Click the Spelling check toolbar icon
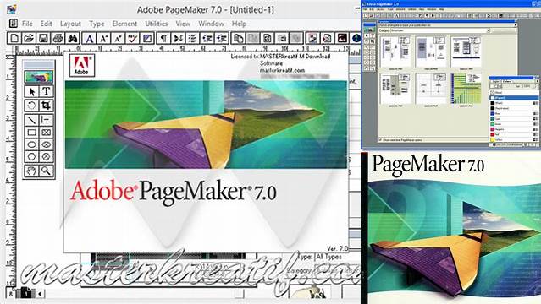Viewport: 541px width, 304px height. click(x=132, y=38)
